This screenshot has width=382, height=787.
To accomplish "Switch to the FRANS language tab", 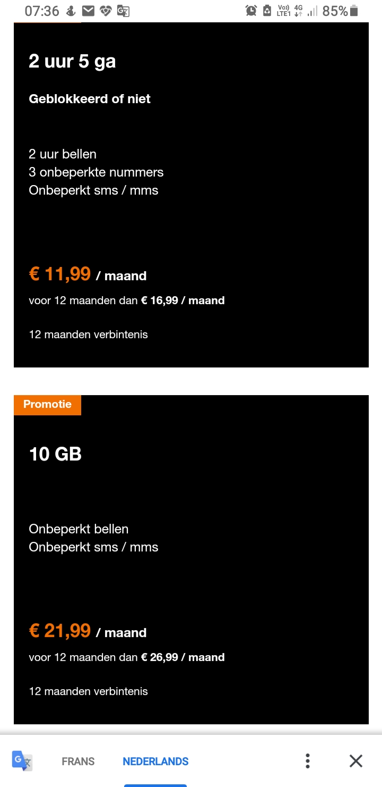I will pos(78,761).
